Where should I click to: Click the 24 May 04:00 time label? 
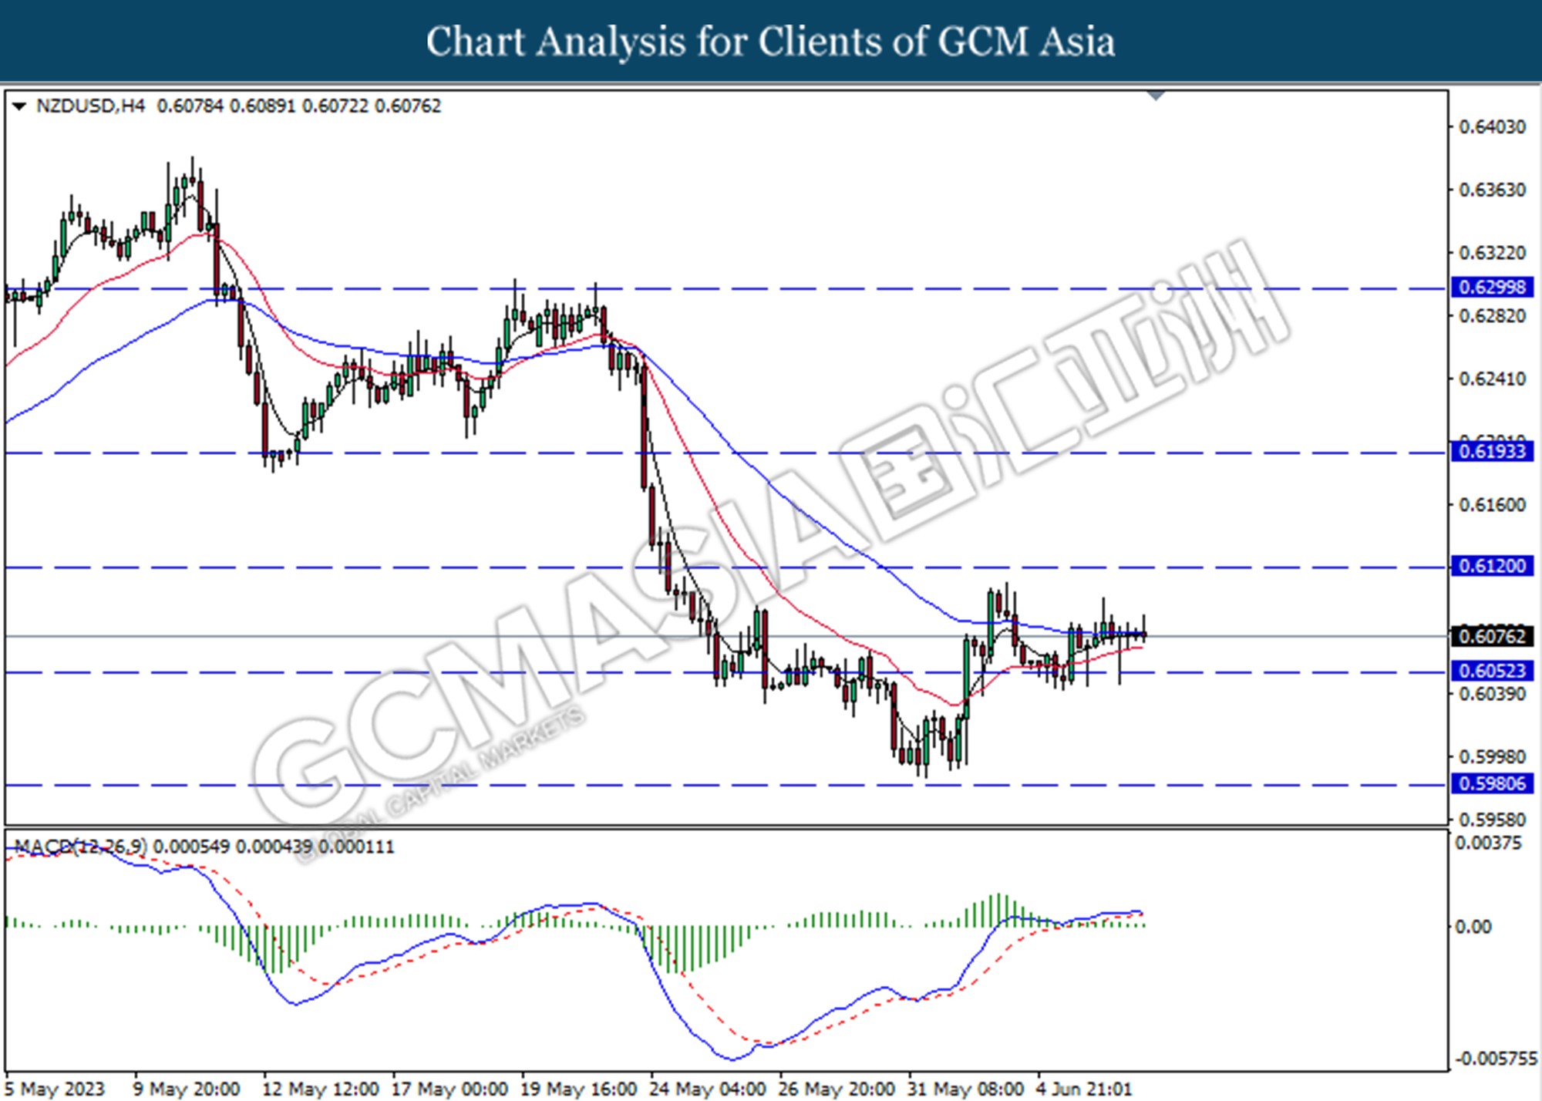coord(708,1089)
